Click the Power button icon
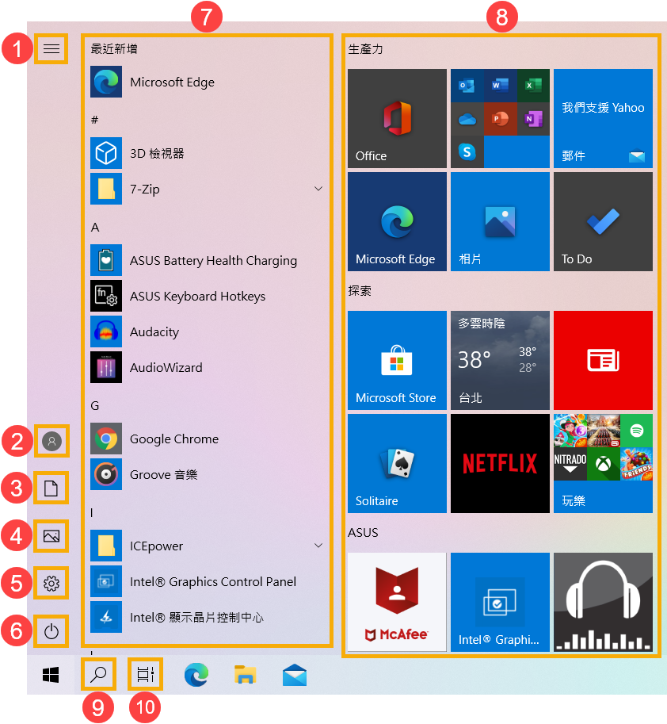667x724 pixels. pyautogui.click(x=51, y=631)
